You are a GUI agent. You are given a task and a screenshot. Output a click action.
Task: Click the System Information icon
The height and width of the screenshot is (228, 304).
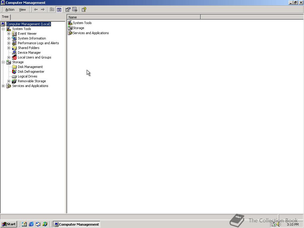point(14,38)
